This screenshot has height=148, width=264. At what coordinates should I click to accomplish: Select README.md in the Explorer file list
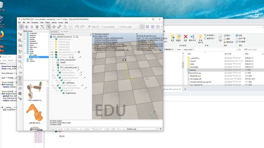coord(195,76)
